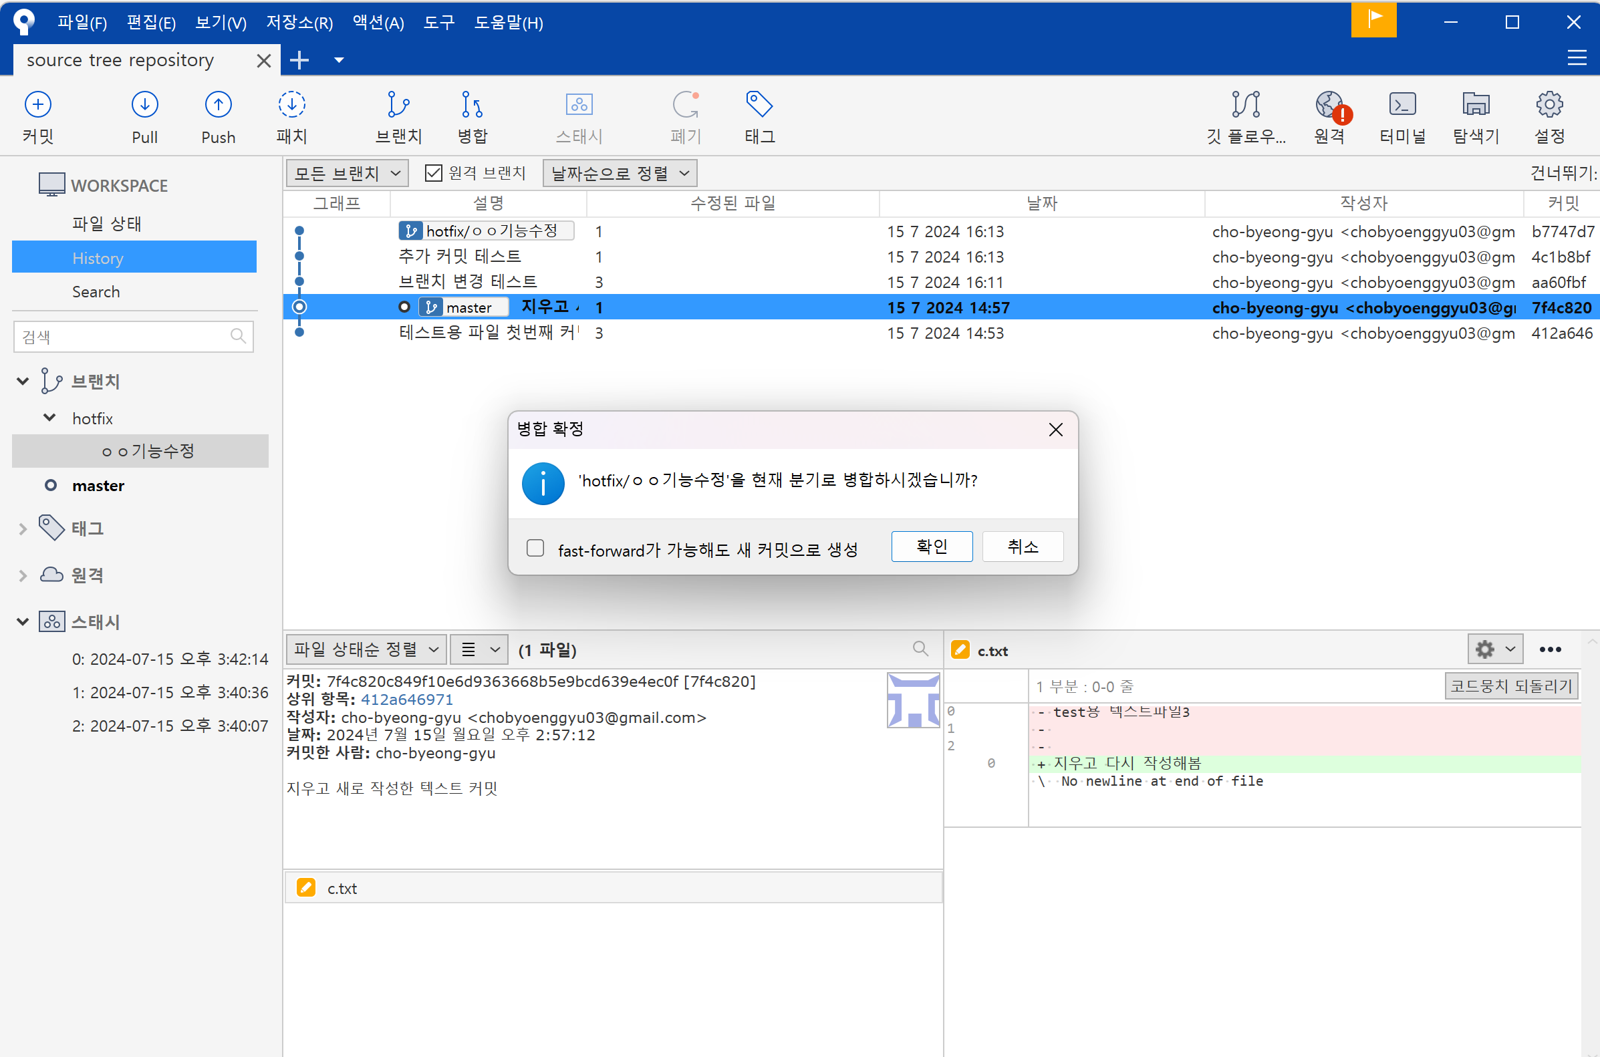1600x1057 pixels.
Task: Open the 보기(V) menu
Action: 221,22
